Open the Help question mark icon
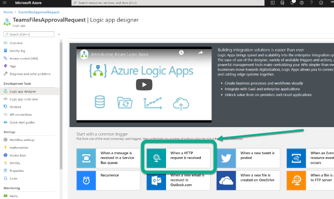 pos(311,3)
